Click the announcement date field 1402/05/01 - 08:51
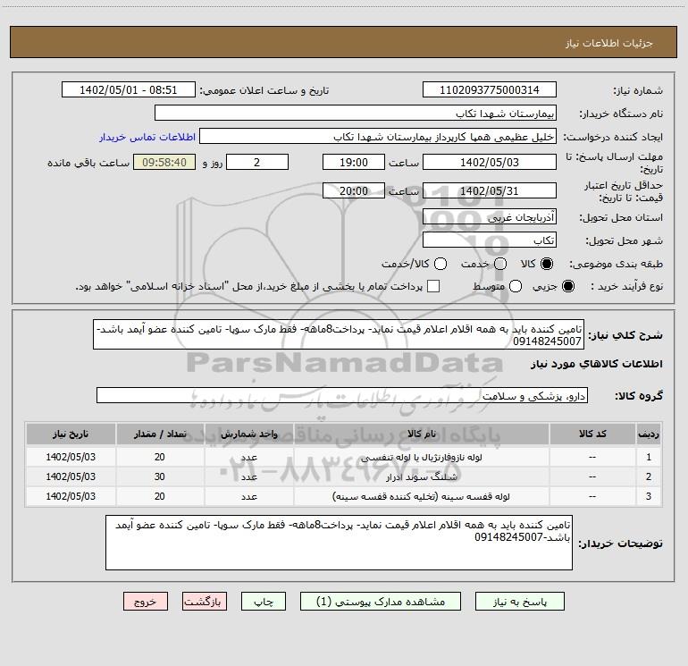The height and width of the screenshot is (666, 688). (128, 90)
